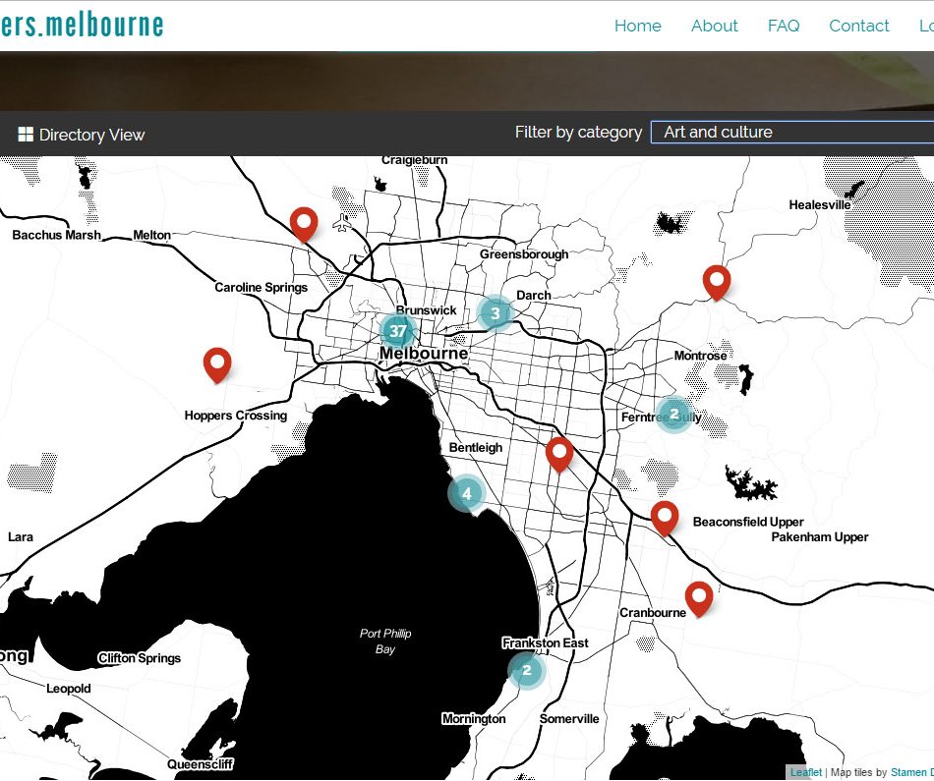
Task: Open the cluster of 4 near Bentleigh
Action: click(x=466, y=493)
